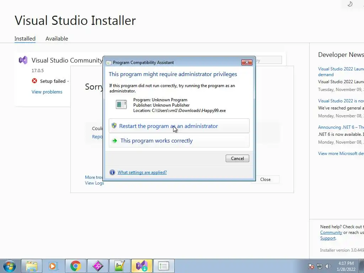Viewport: 364px width, 273px height.
Task: Open the Community help link
Action: pos(331,232)
